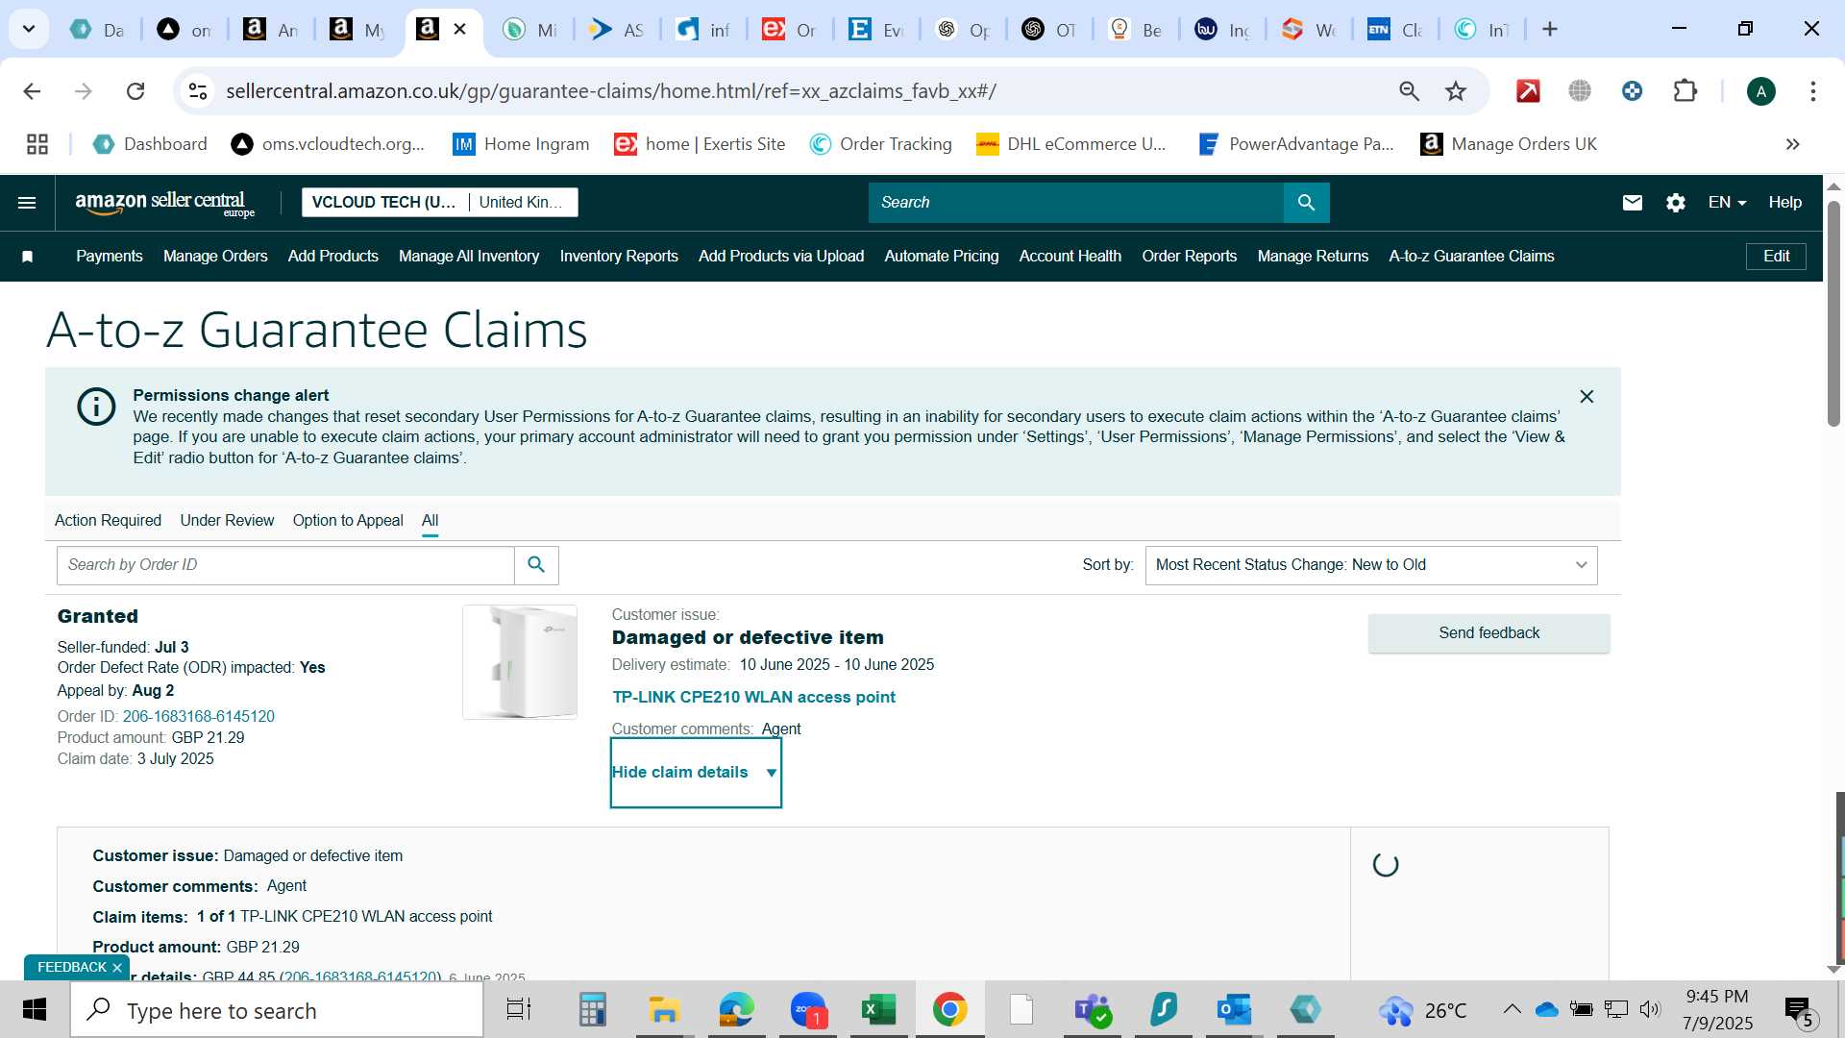Switch to the Option to Appeal tab
Viewport: 1845px width, 1038px height.
[x=348, y=521]
